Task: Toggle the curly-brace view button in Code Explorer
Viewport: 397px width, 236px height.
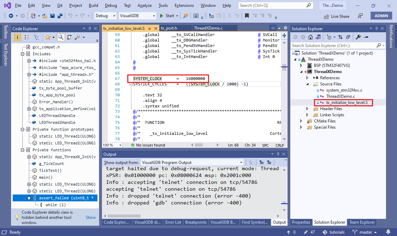Action: 17,37
